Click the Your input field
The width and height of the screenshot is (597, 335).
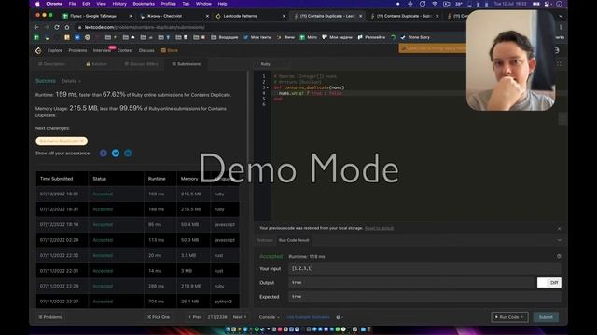pyautogui.click(x=424, y=269)
